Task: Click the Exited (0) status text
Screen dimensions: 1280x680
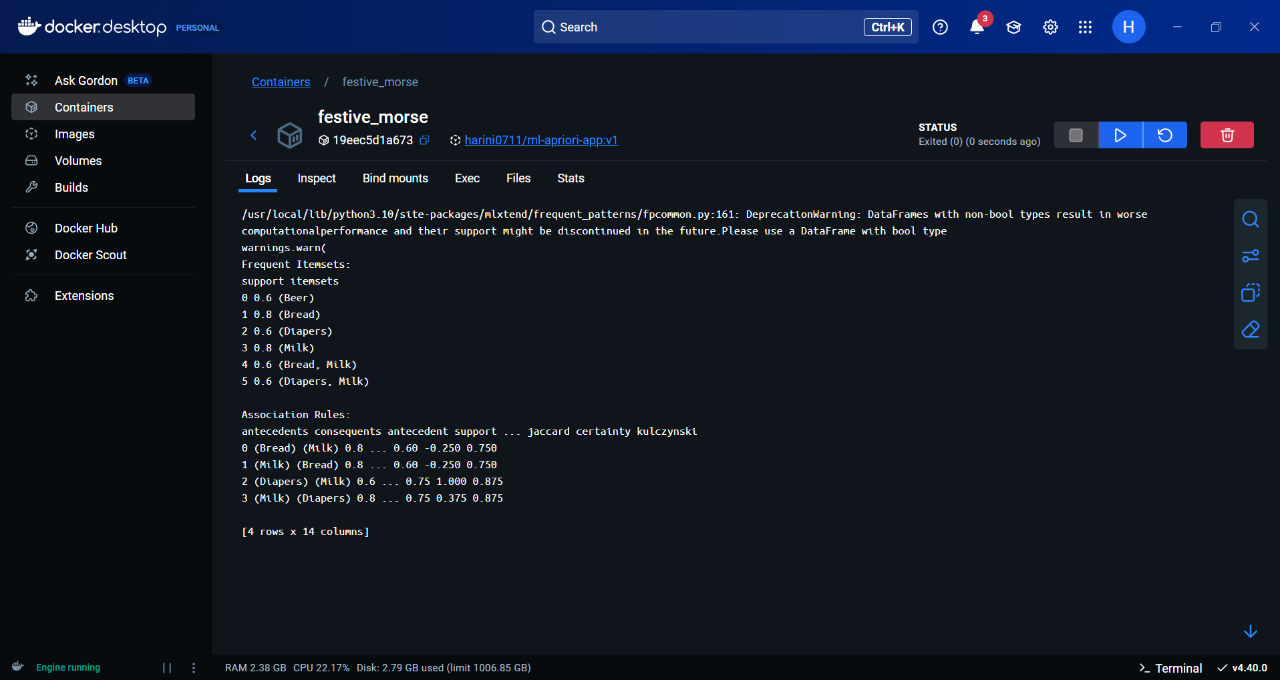Action: coord(979,142)
